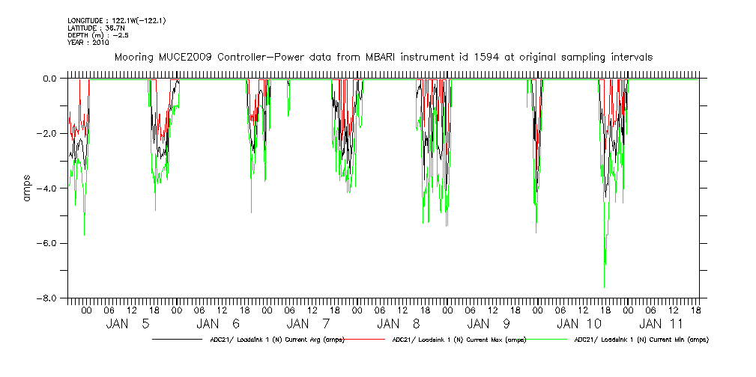
Task: Select the Loadsink 1 Current Min legend entry
Action: tap(641, 339)
